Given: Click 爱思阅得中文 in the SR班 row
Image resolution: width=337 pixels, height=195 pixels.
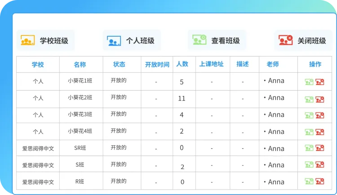Looking at the screenshot, I should pyautogui.click(x=38, y=148).
